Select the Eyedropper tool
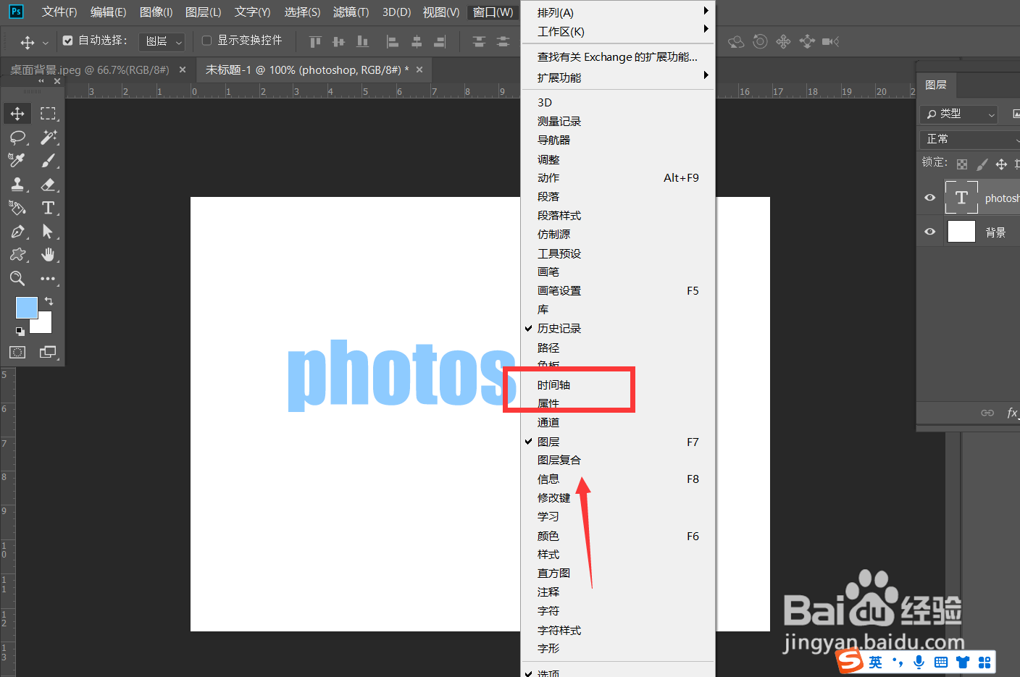This screenshot has width=1020, height=677. [x=17, y=160]
